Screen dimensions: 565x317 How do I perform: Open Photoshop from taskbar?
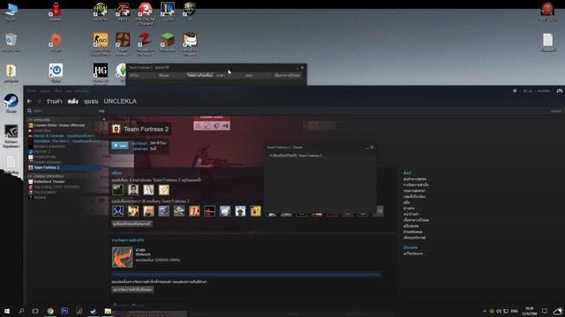click(64, 311)
